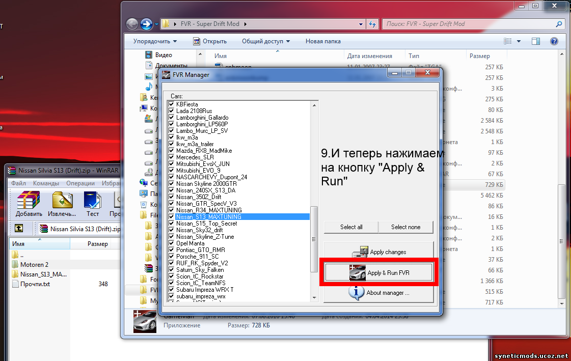Open the Команды menu in WinRAR
This screenshot has height=361, width=571.
click(x=46, y=183)
